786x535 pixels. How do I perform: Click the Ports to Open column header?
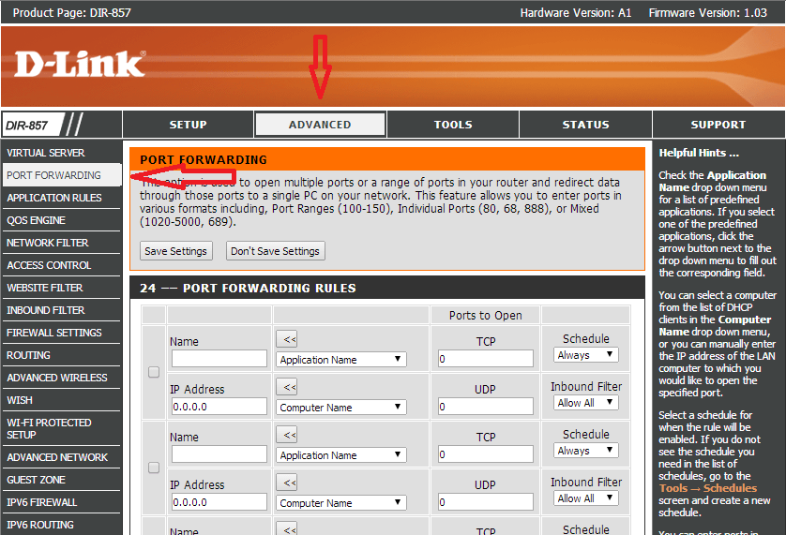(485, 315)
